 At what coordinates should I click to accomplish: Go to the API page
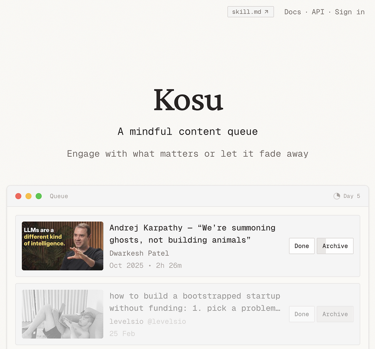318,12
